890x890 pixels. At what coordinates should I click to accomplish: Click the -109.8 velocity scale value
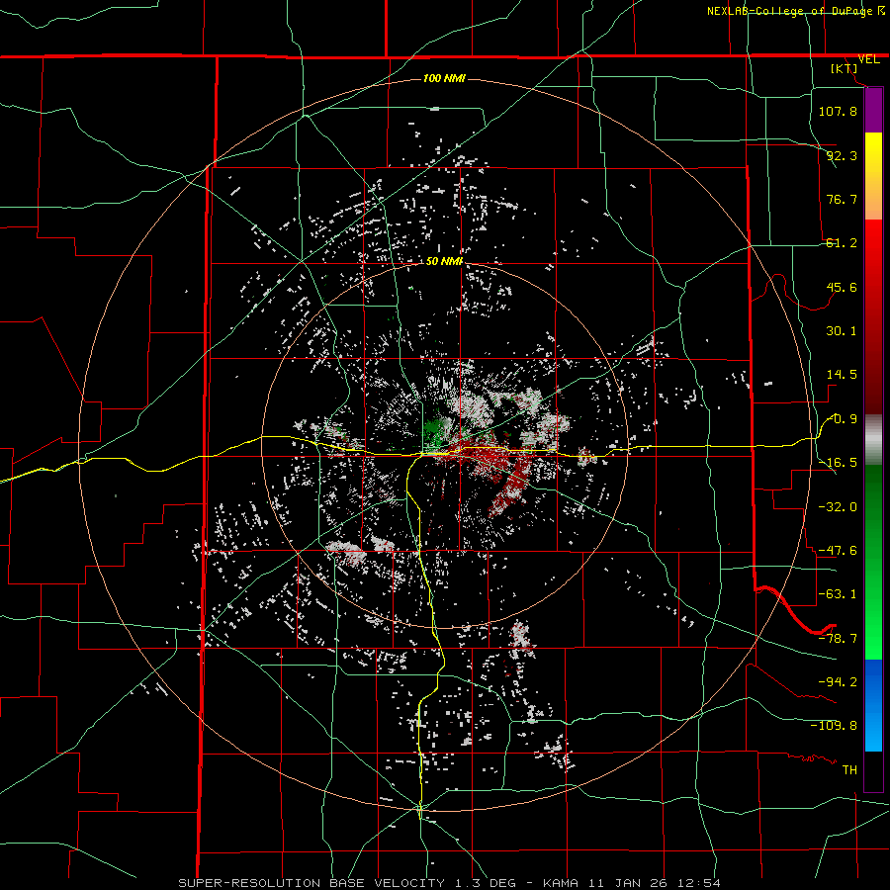pyautogui.click(x=834, y=726)
